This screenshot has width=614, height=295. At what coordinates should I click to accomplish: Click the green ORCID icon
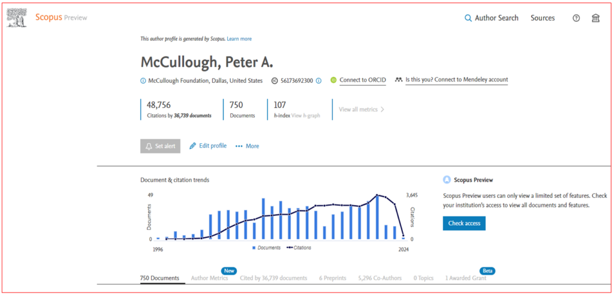(x=333, y=80)
